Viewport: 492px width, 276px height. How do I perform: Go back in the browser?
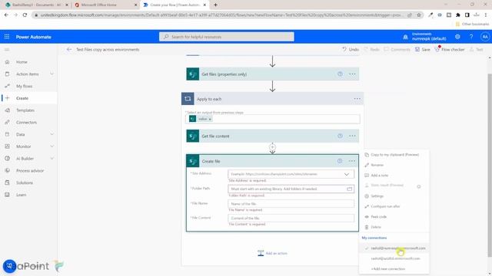coord(6,15)
